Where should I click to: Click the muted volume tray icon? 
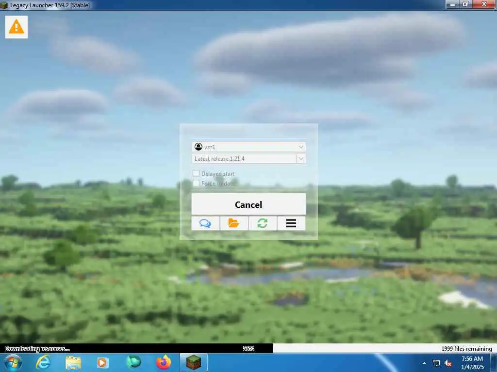pyautogui.click(x=448, y=363)
